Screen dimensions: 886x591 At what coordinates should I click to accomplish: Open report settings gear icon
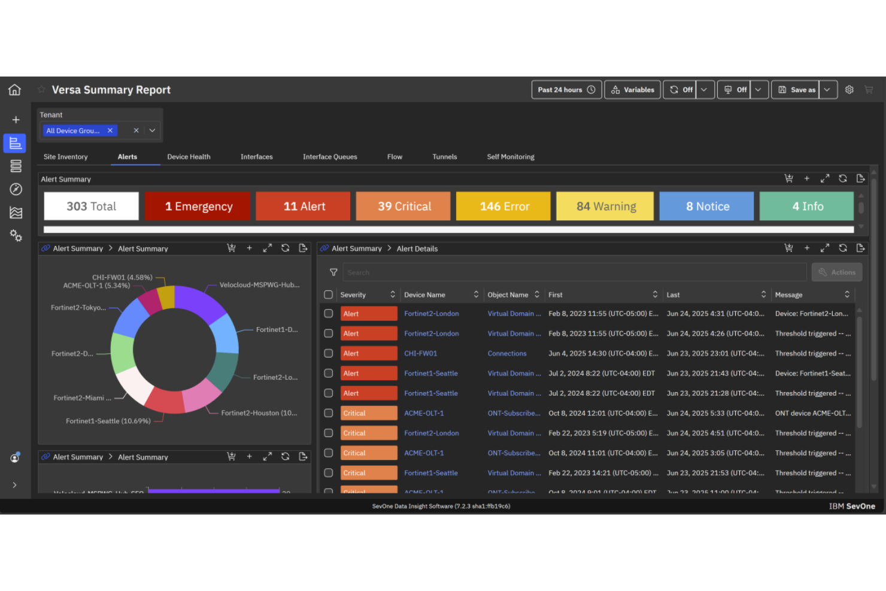(x=849, y=90)
